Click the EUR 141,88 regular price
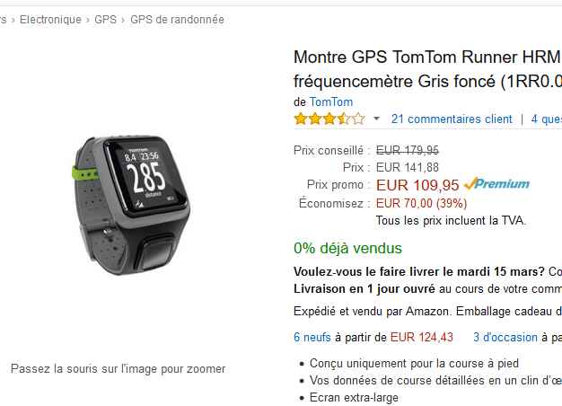 point(408,167)
